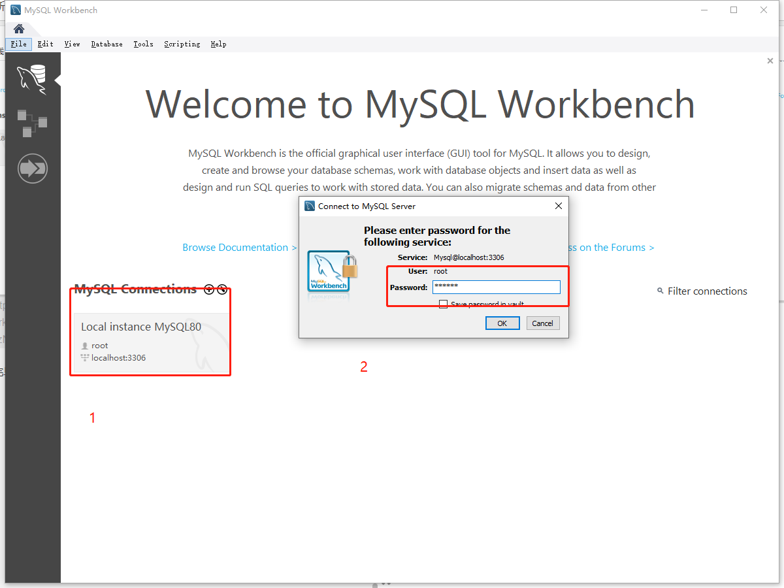Screen dimensions: 784x588
Task: Click the MySQL Connections heading
Action: click(x=135, y=289)
